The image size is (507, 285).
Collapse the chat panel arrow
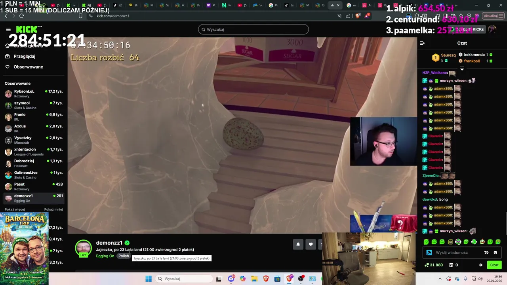coord(422,43)
